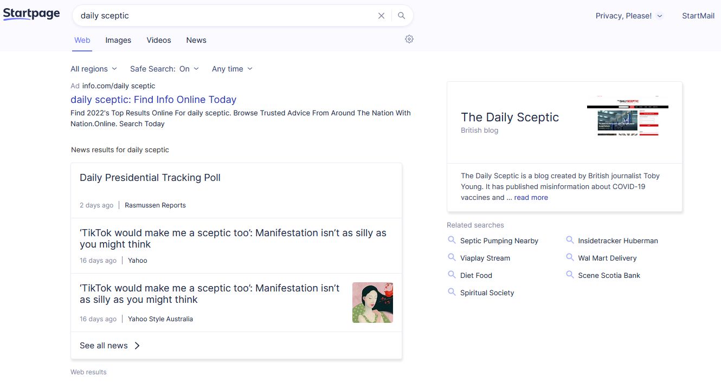Click the Startpage logo
This screenshot has height=383, width=721.
click(x=31, y=15)
